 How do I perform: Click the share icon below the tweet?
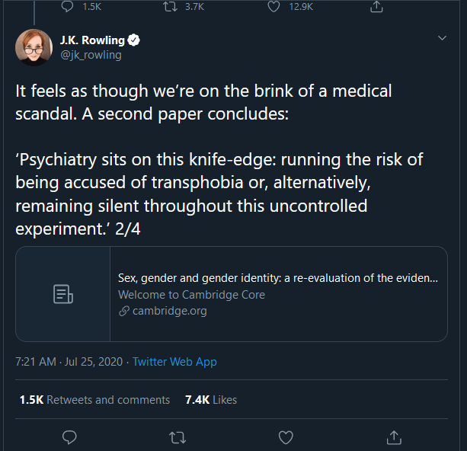coord(394,437)
